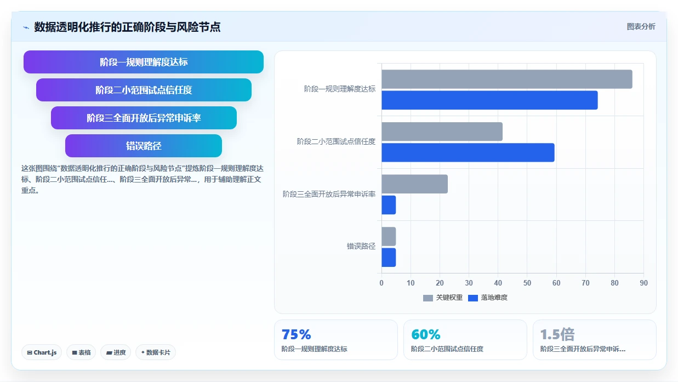
Task: Click card caption 阶段二小范围试点信任度 under 60%
Action: point(447,349)
